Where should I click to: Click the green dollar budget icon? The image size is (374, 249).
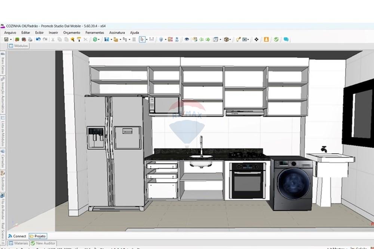[95, 39]
